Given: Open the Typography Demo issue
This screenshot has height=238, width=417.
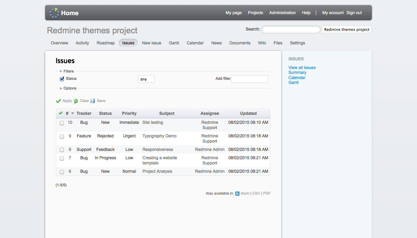Looking at the screenshot, I should [x=160, y=136].
